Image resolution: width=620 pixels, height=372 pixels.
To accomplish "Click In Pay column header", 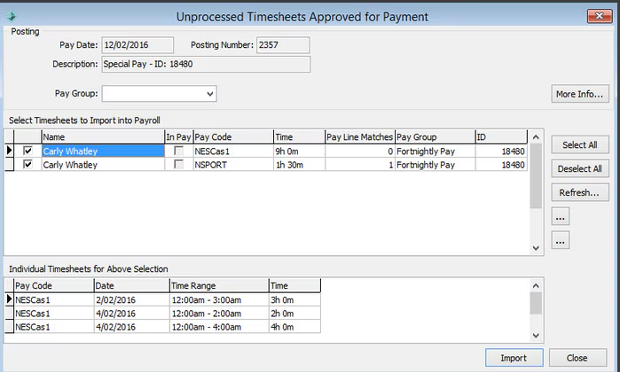I will (x=178, y=137).
